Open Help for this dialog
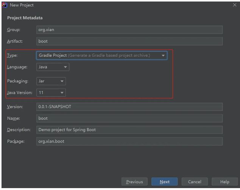The image size is (240, 190). (224, 182)
